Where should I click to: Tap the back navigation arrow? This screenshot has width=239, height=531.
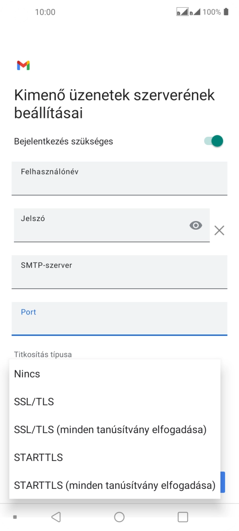[x=56, y=517]
